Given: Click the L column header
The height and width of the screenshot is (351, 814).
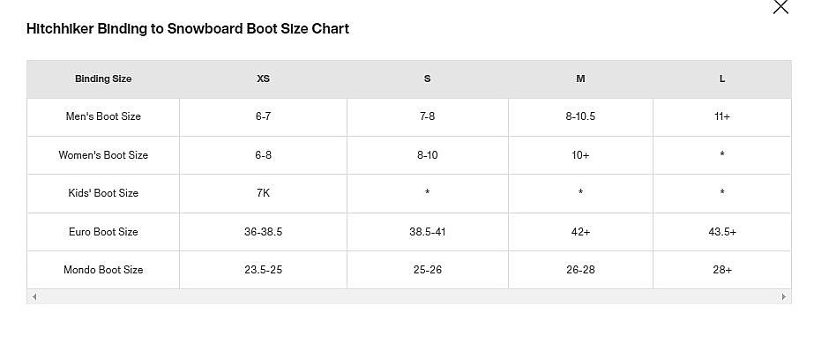Looking at the screenshot, I should [722, 78].
